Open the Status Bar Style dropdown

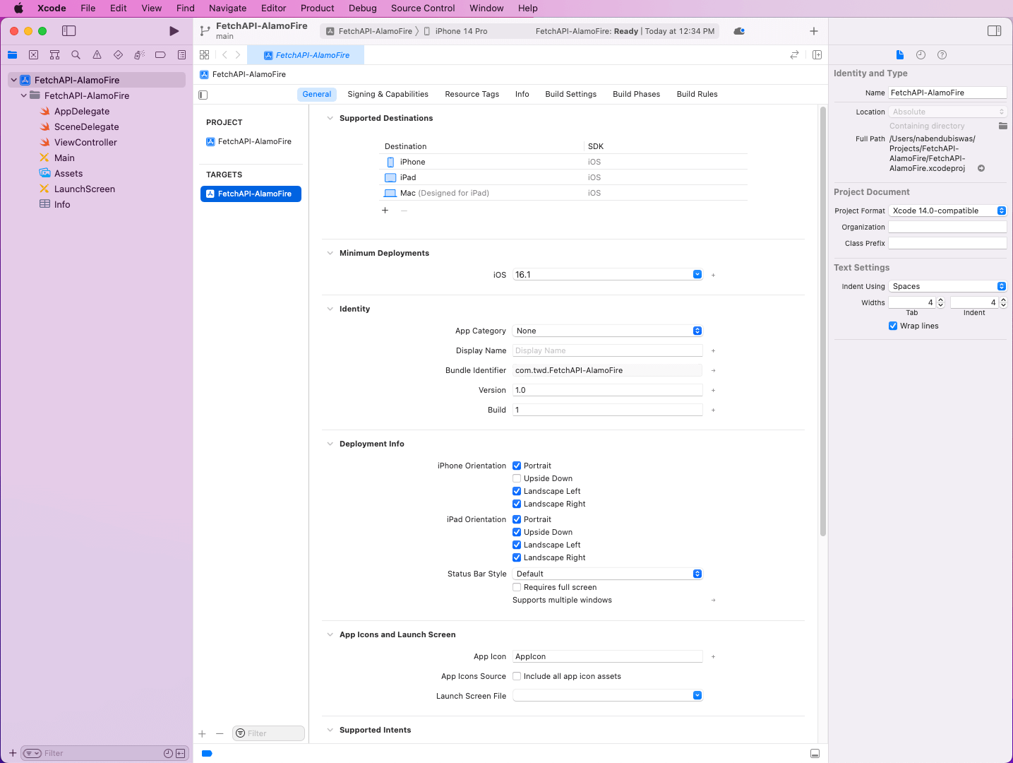pyautogui.click(x=607, y=574)
